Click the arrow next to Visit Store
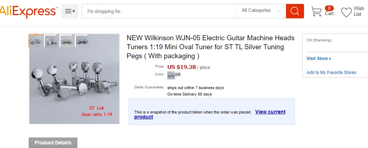Viewport: 368px width, 148px height. (330, 59)
